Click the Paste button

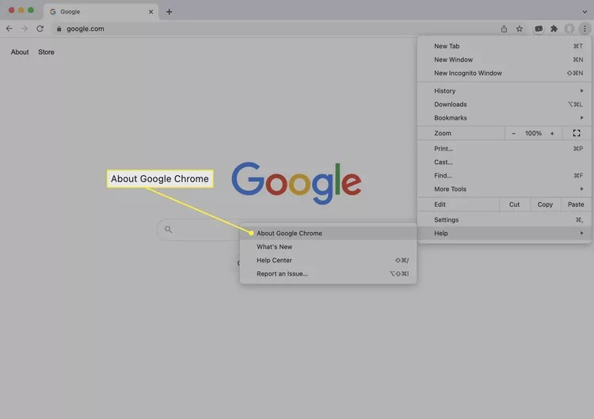point(576,204)
